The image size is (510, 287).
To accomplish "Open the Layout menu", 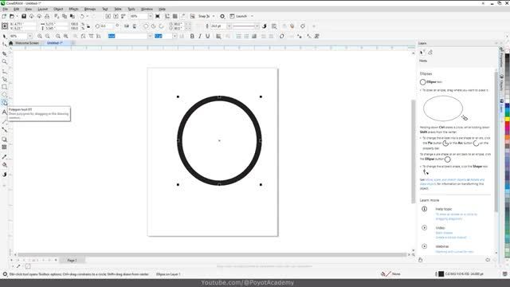I will [x=42, y=9].
